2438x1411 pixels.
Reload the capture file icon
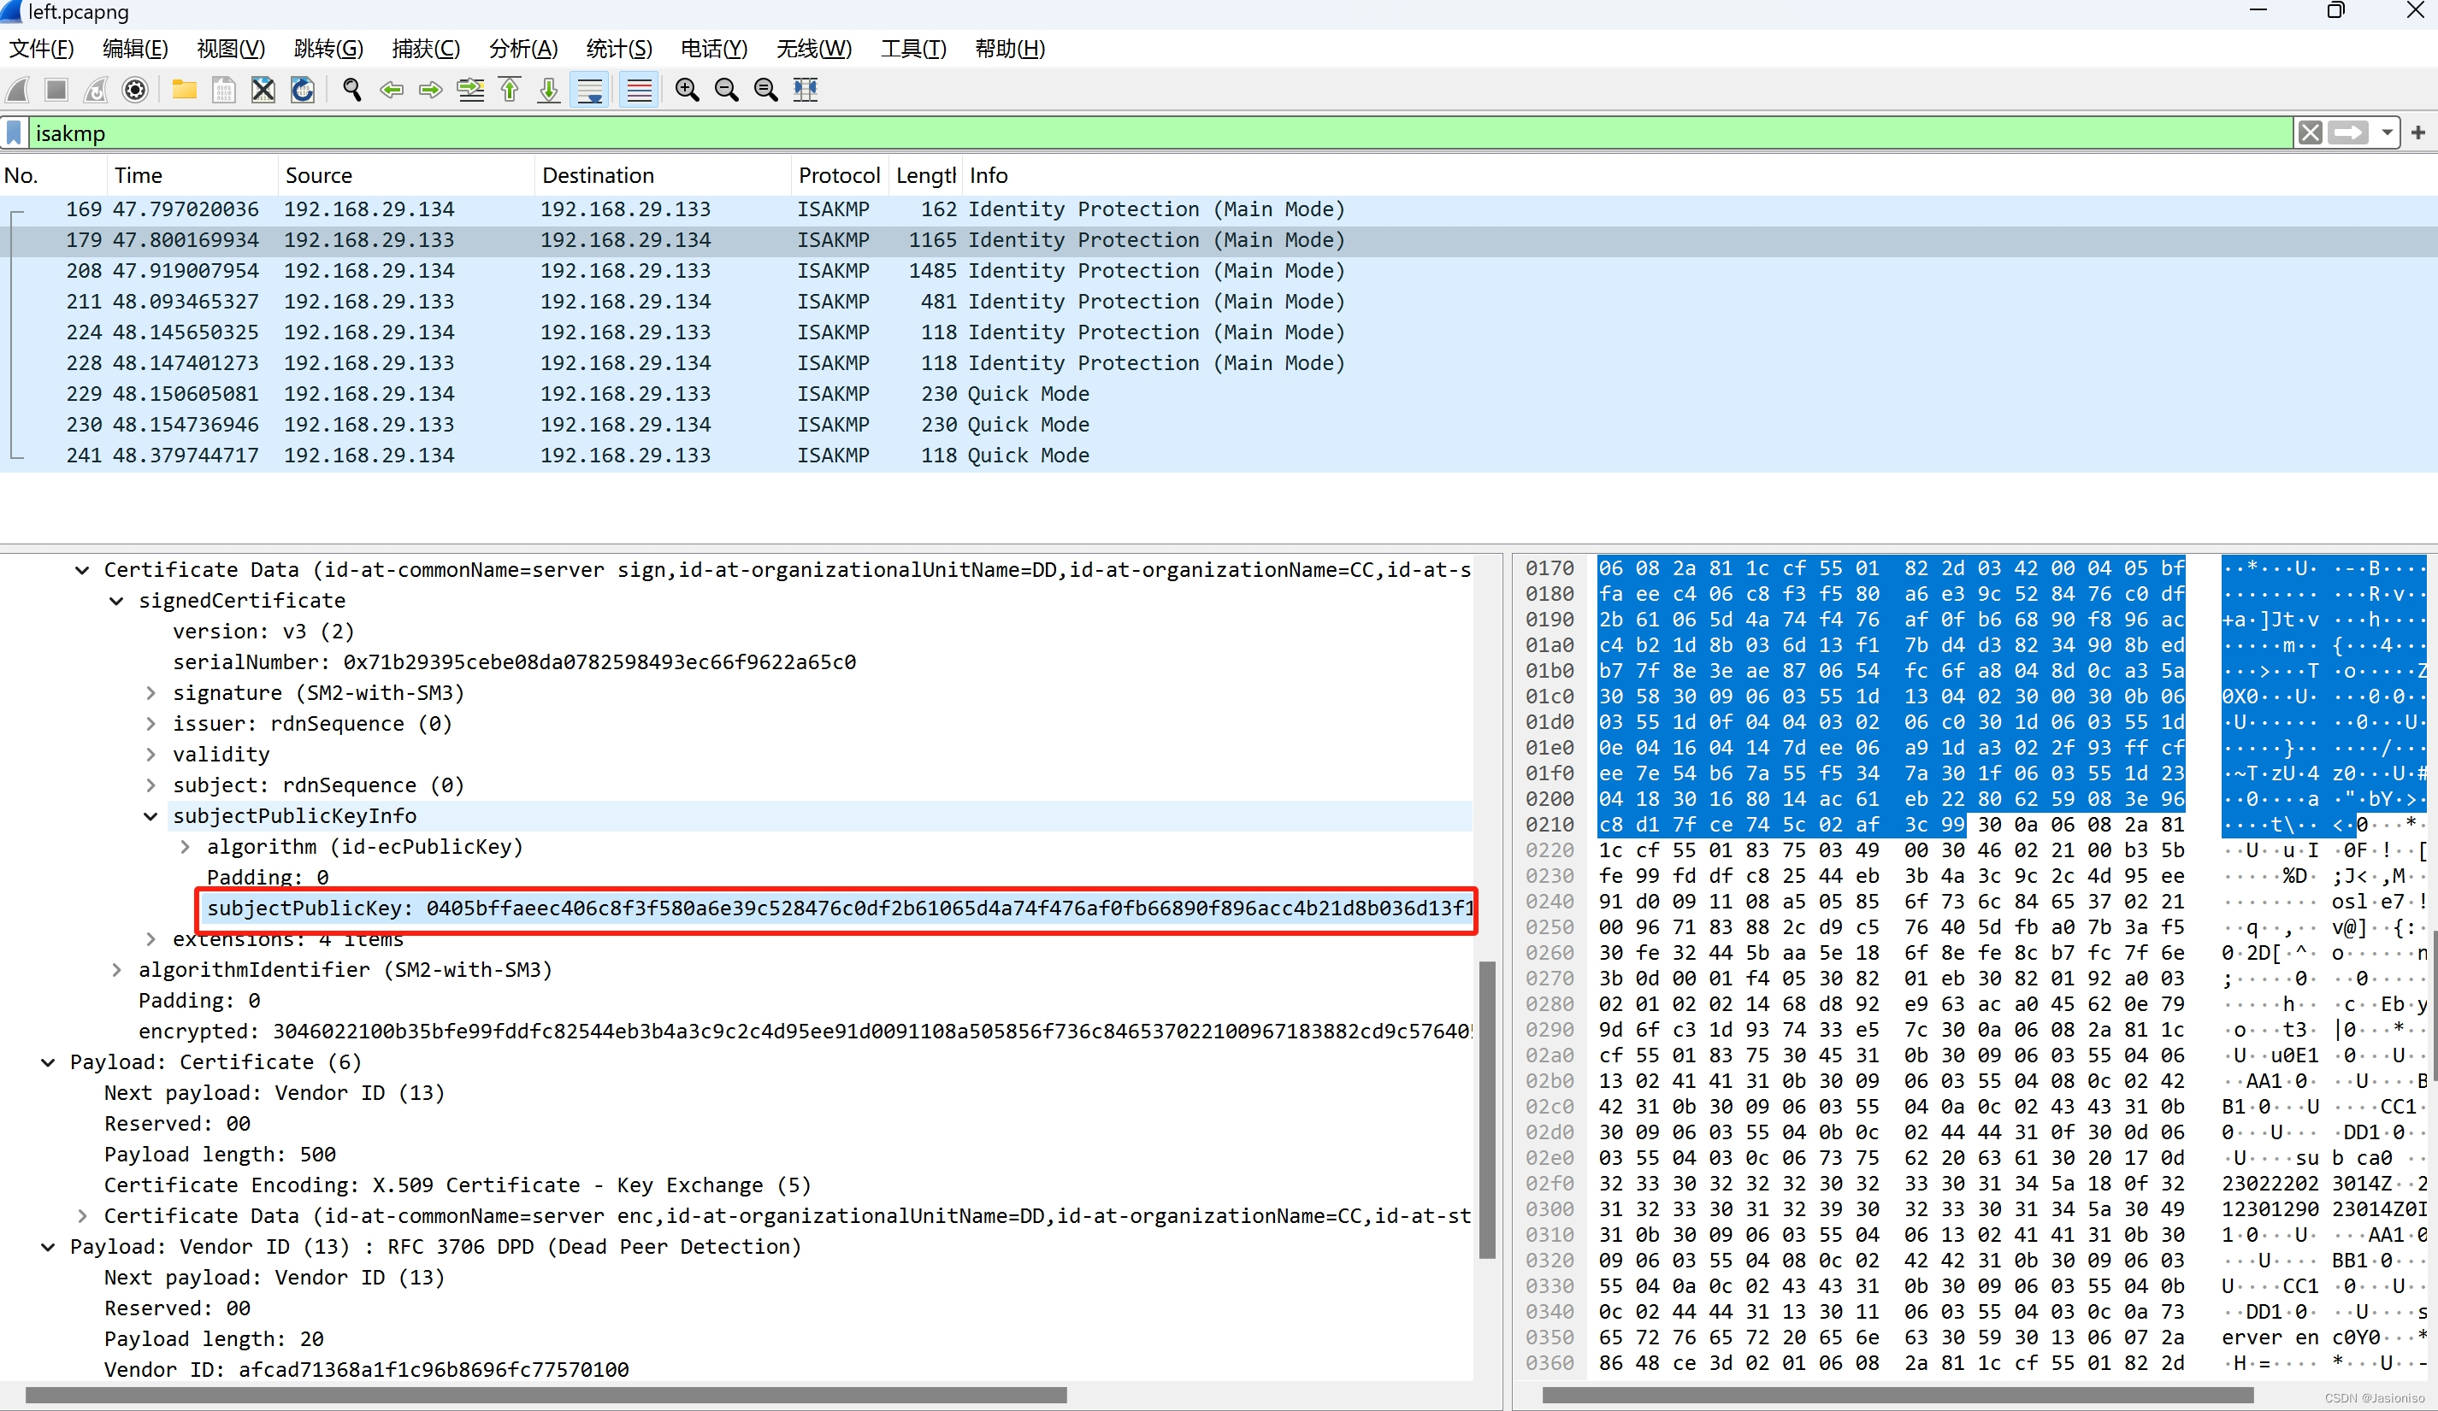(x=303, y=90)
